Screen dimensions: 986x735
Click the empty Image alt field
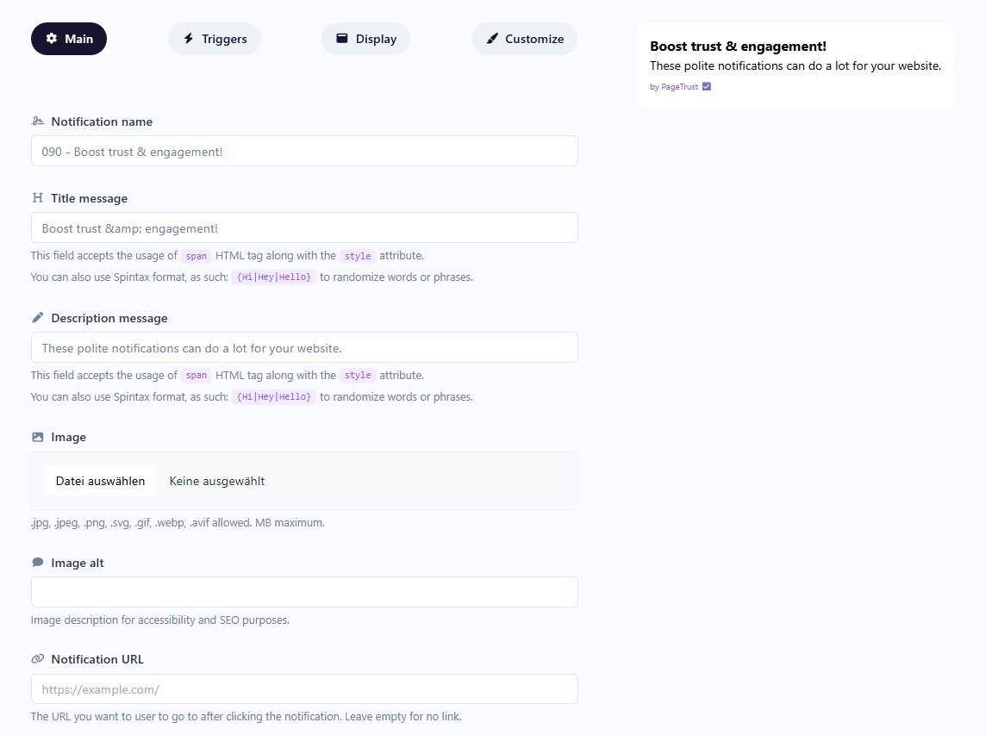point(304,592)
